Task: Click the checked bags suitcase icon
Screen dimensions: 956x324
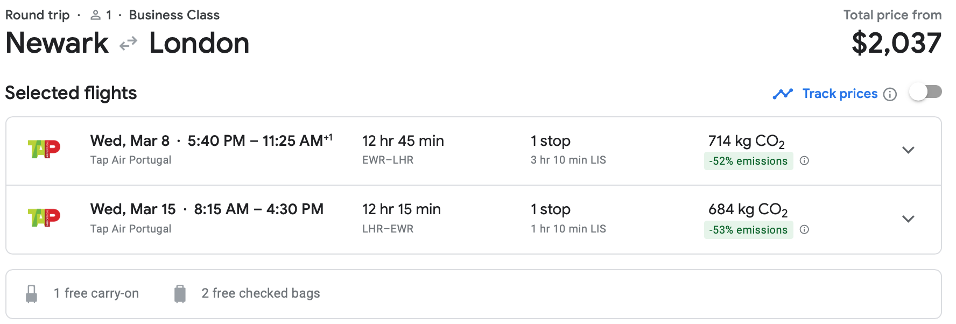Action: (180, 294)
